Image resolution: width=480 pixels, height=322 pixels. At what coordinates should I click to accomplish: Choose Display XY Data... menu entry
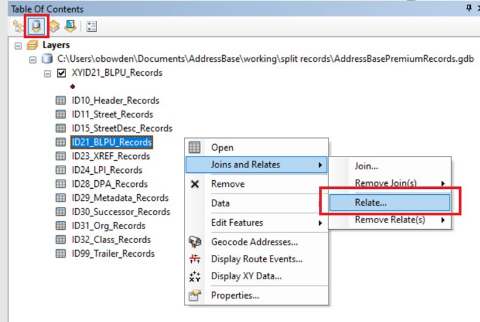[256, 276]
